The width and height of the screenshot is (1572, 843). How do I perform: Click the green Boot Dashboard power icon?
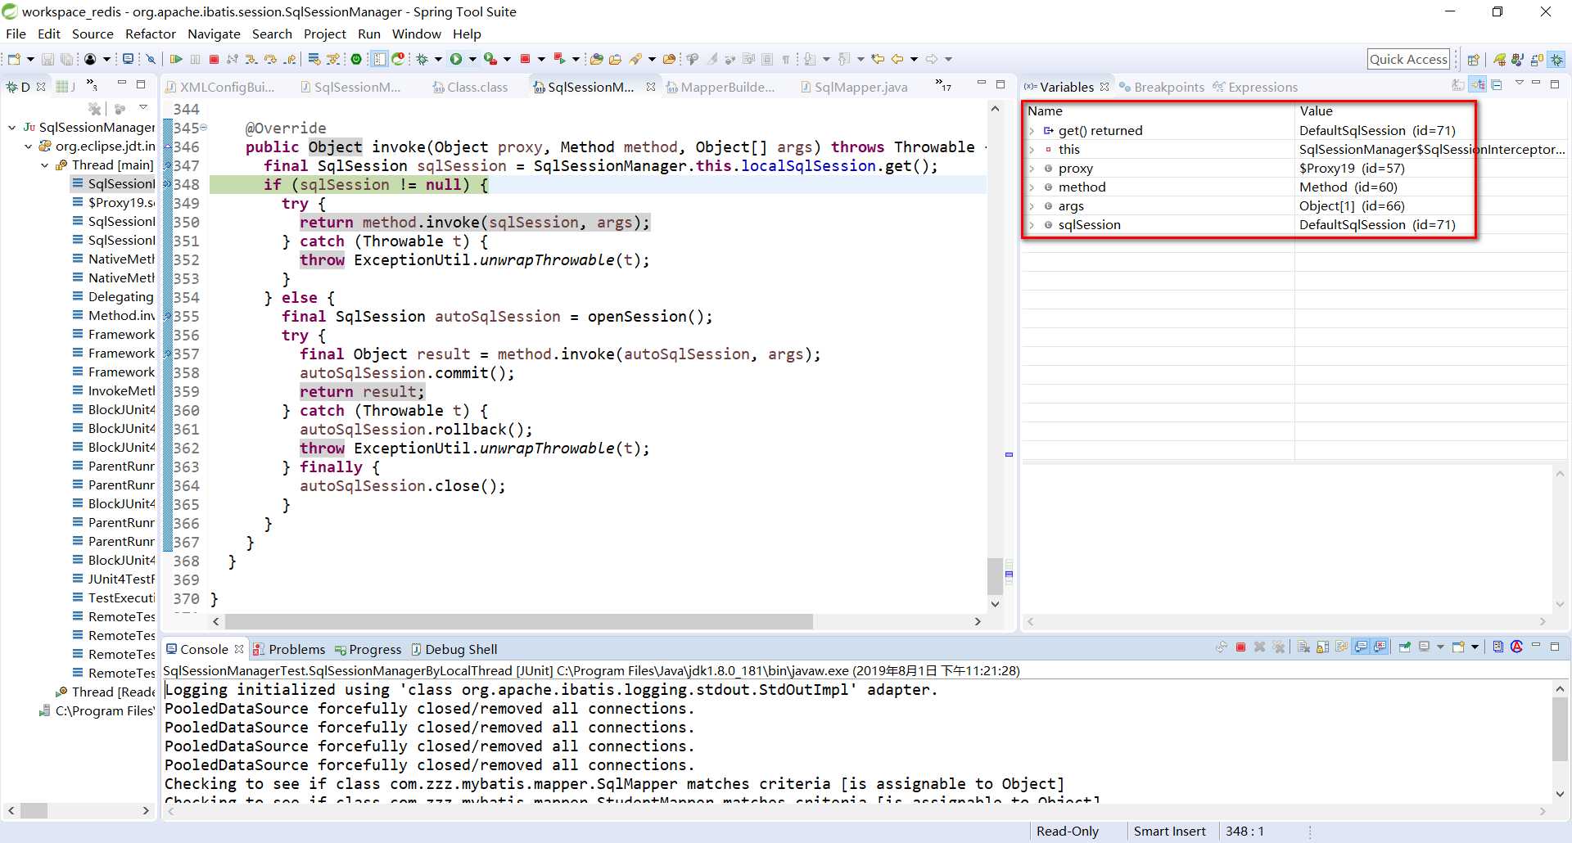click(x=356, y=59)
